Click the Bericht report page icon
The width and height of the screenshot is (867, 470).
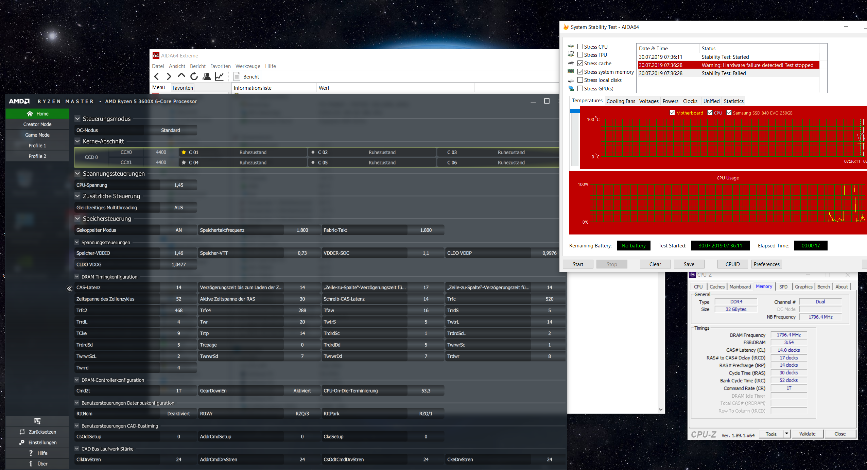click(237, 76)
